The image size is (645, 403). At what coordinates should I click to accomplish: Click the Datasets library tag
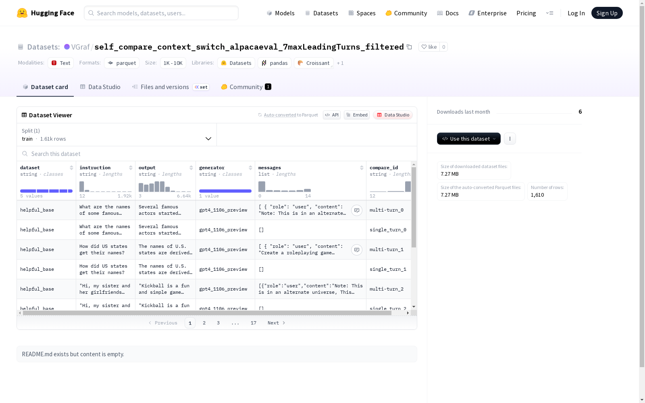(x=236, y=63)
